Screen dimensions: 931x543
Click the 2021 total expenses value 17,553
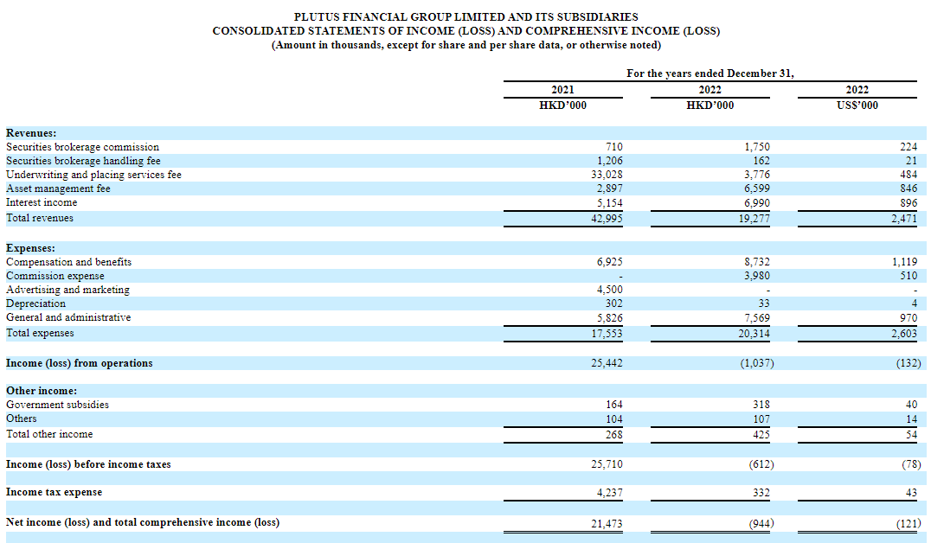(x=607, y=334)
